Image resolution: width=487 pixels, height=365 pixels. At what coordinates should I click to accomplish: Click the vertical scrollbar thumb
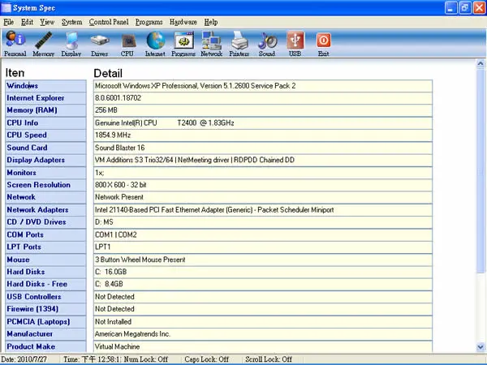click(x=481, y=171)
